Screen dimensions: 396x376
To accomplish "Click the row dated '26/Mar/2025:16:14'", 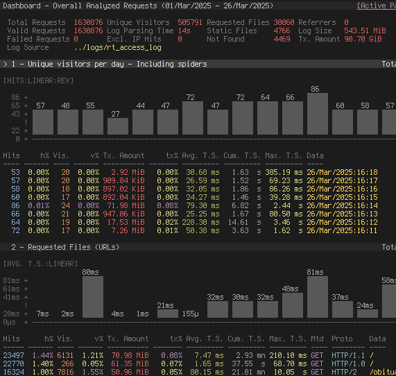I will click(190, 205).
